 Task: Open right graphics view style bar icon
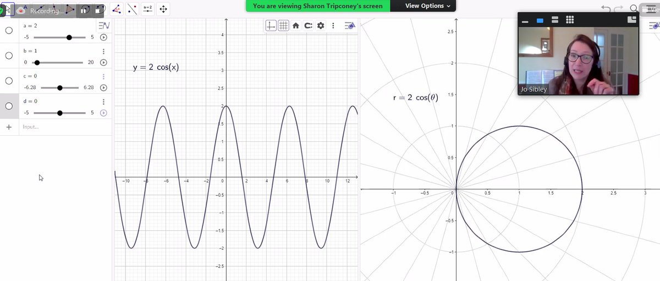pos(654,25)
